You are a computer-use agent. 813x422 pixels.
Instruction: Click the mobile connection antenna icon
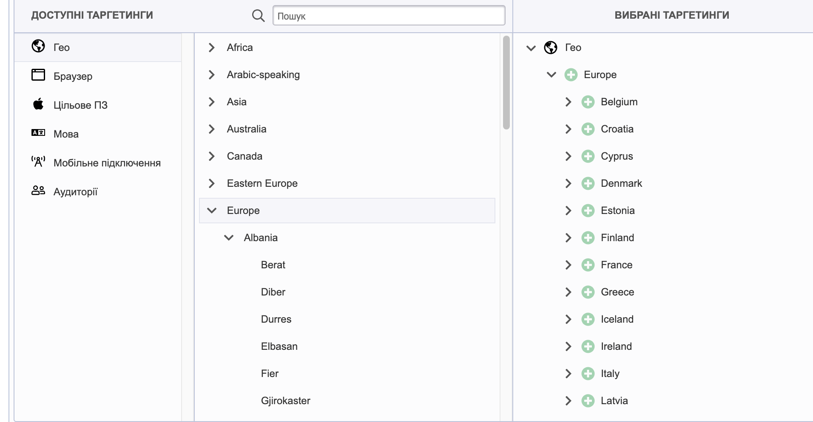tap(38, 162)
